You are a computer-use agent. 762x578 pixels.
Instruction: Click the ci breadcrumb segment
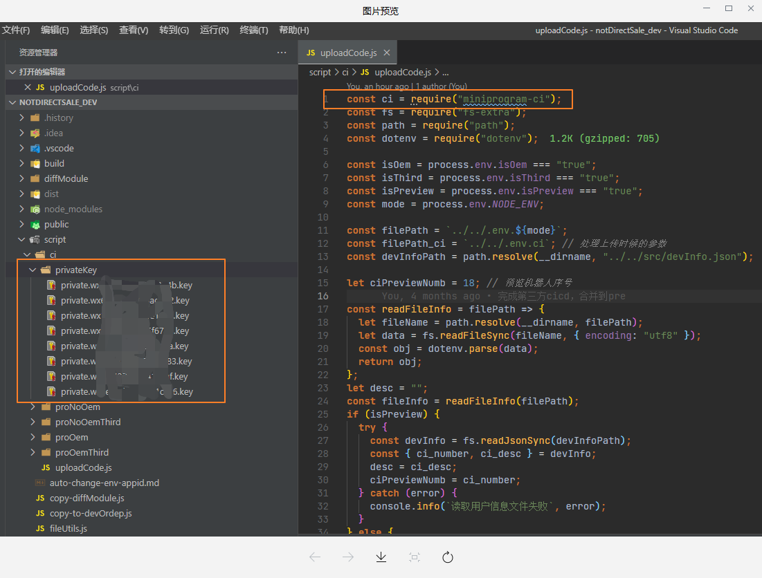345,72
